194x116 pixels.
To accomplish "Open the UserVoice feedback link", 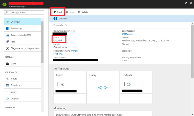I will 127,34.
